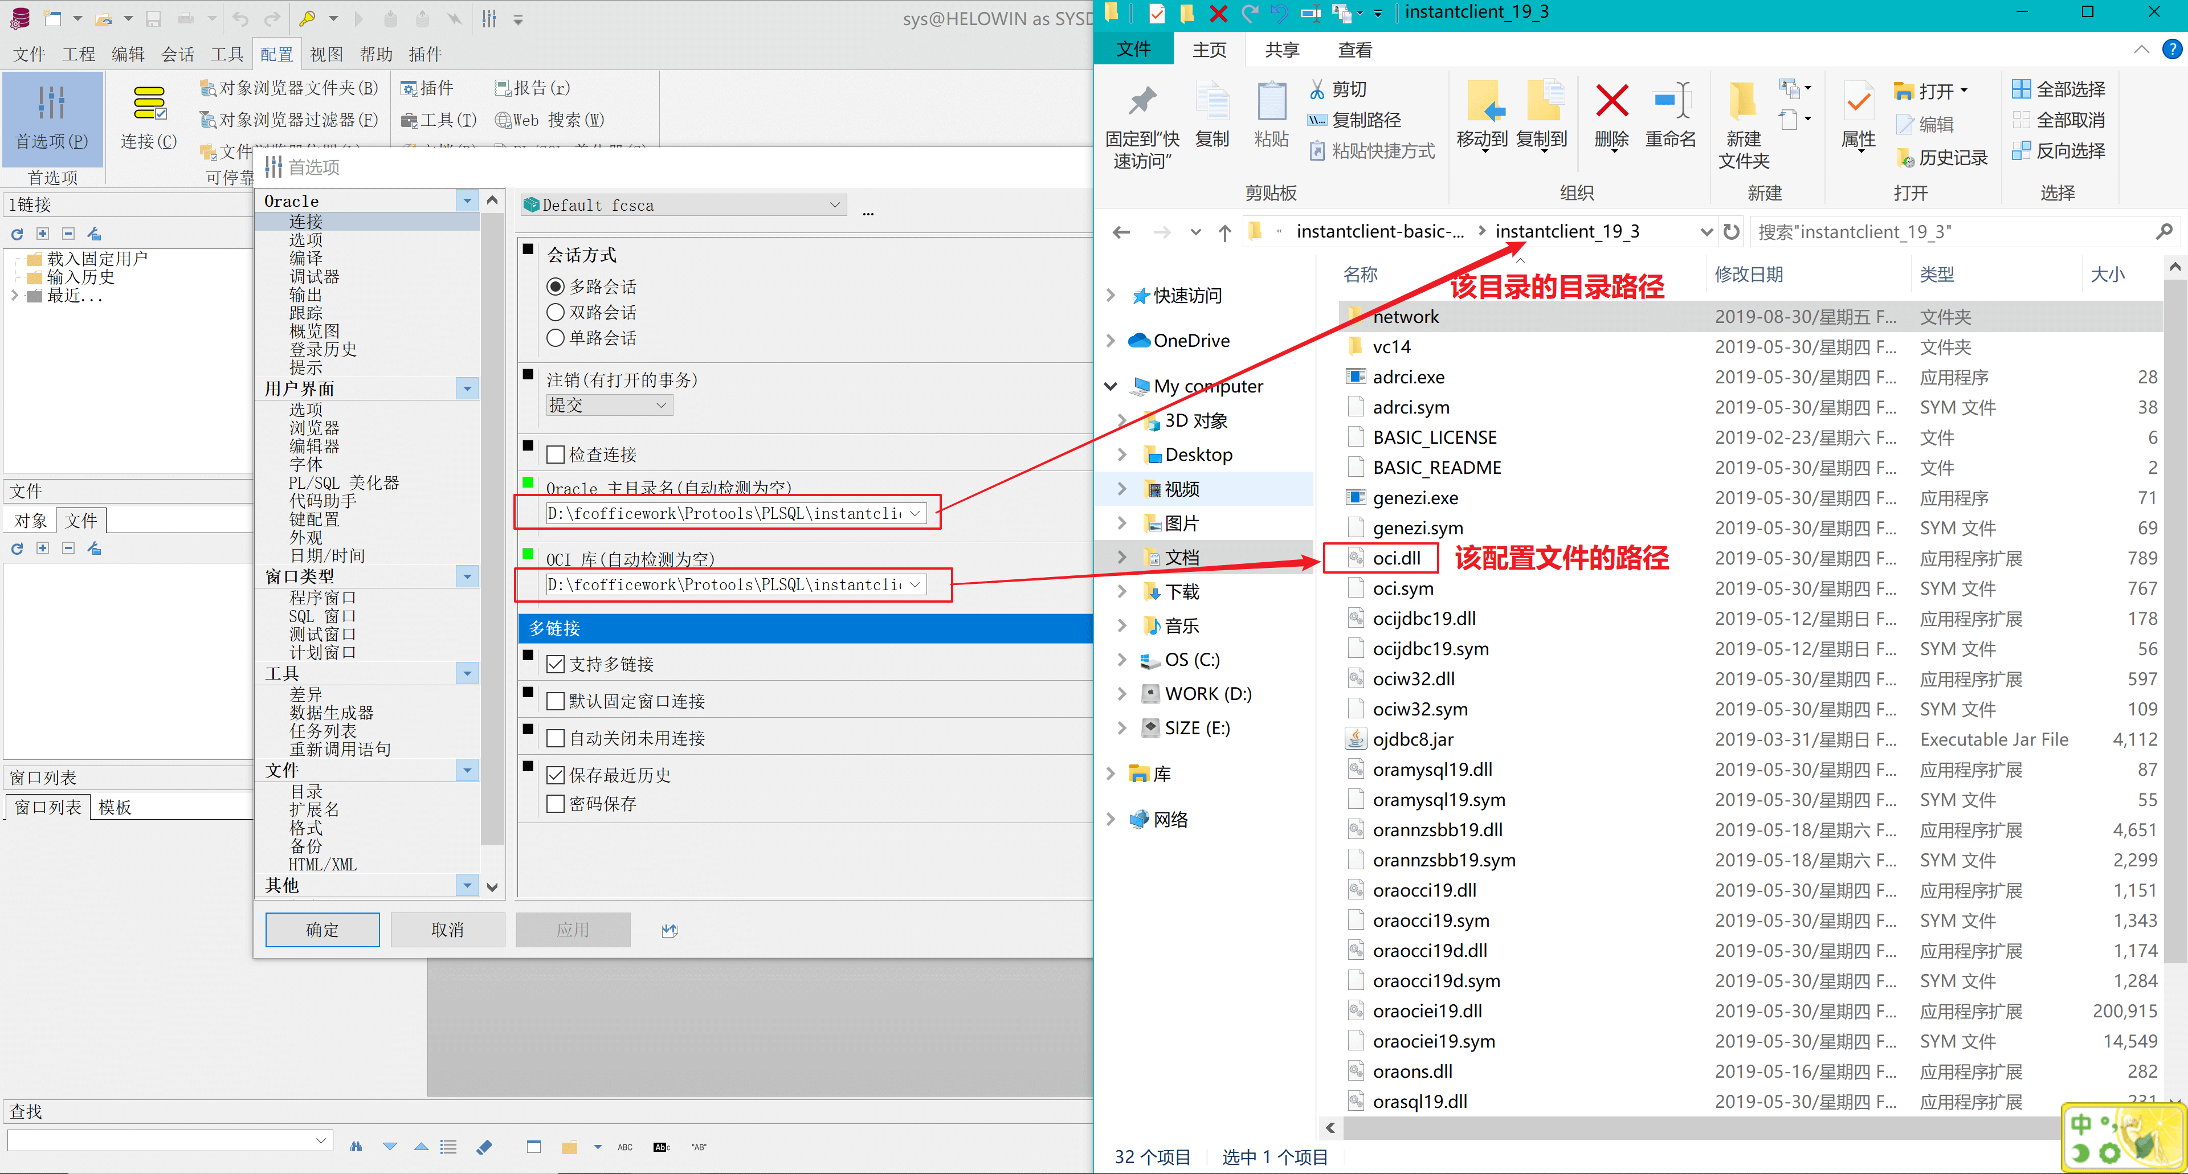Click the 确定 button

(322, 930)
